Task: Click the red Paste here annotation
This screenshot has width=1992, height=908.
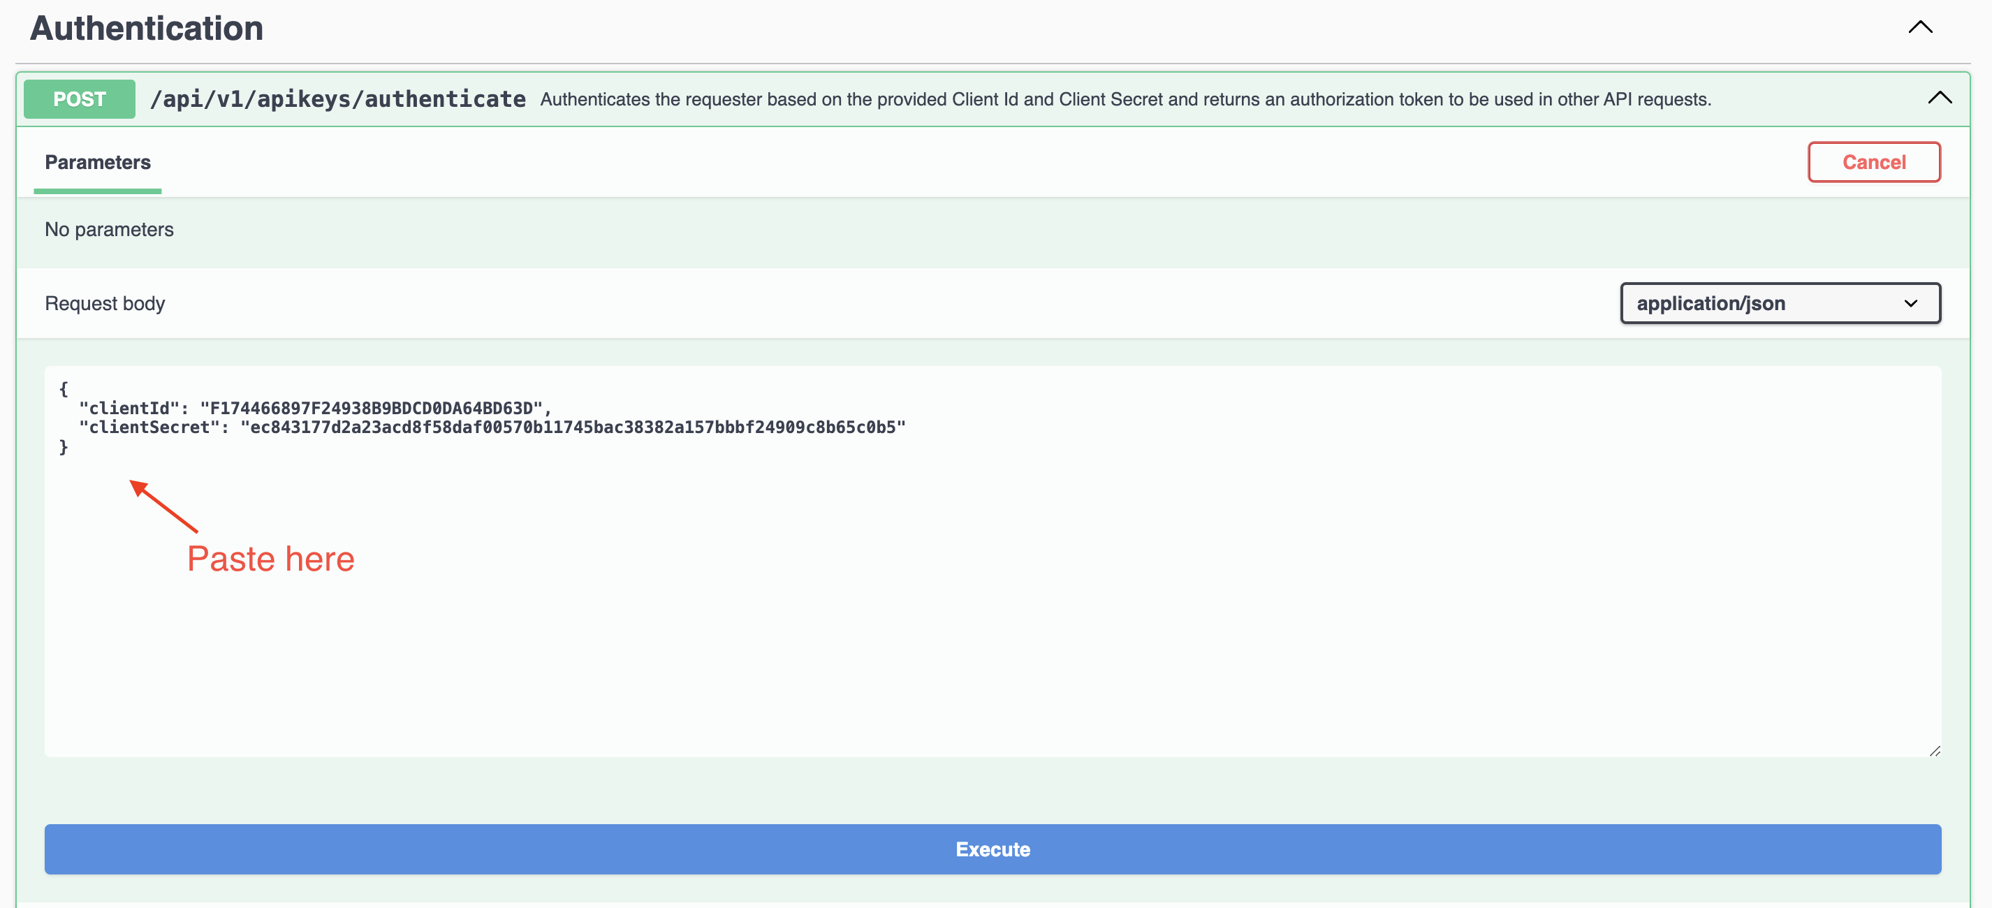Action: coord(271,558)
